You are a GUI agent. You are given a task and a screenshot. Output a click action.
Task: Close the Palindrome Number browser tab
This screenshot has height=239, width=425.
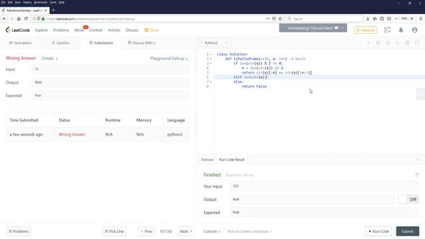pyautogui.click(x=46, y=11)
